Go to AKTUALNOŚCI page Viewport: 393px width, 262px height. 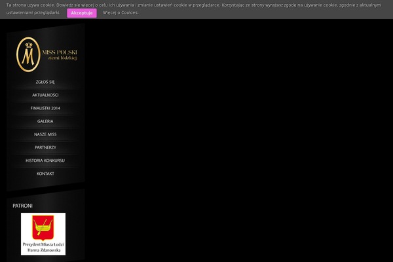click(x=45, y=95)
